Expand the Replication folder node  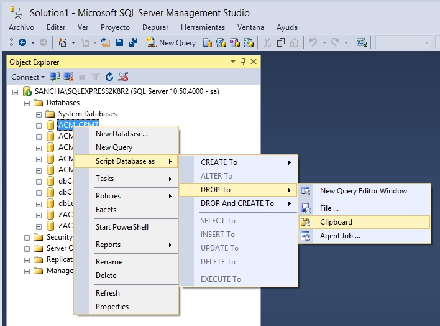(27, 260)
